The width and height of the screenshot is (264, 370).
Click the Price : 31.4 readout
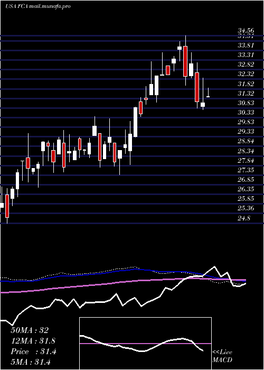pyautogui.click(x=33, y=351)
